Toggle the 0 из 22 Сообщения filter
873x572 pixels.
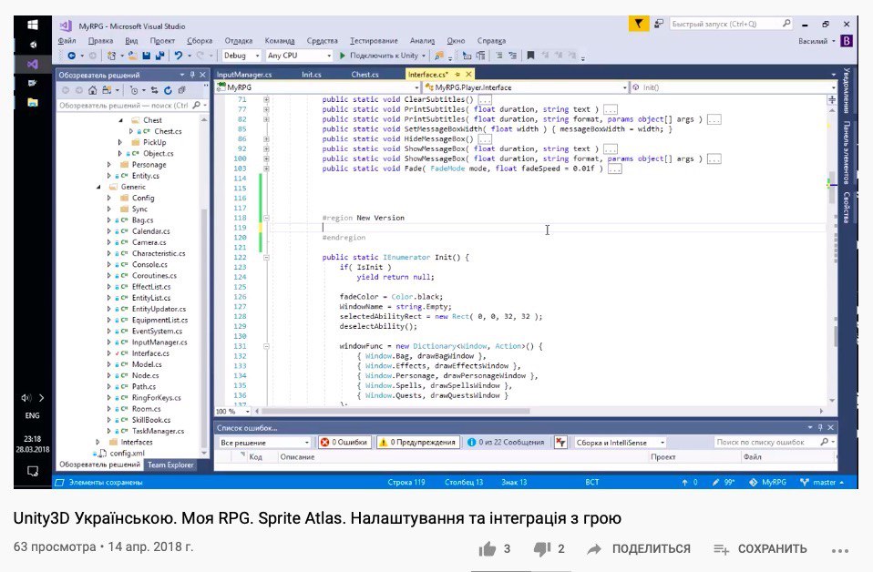pyautogui.click(x=506, y=443)
